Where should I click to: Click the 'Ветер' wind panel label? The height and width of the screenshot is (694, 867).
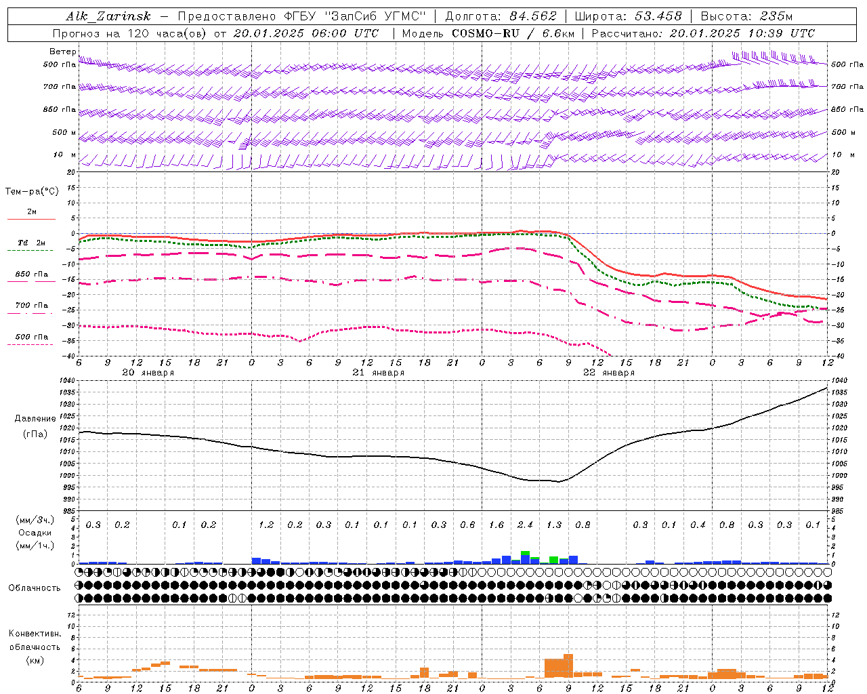pyautogui.click(x=63, y=52)
